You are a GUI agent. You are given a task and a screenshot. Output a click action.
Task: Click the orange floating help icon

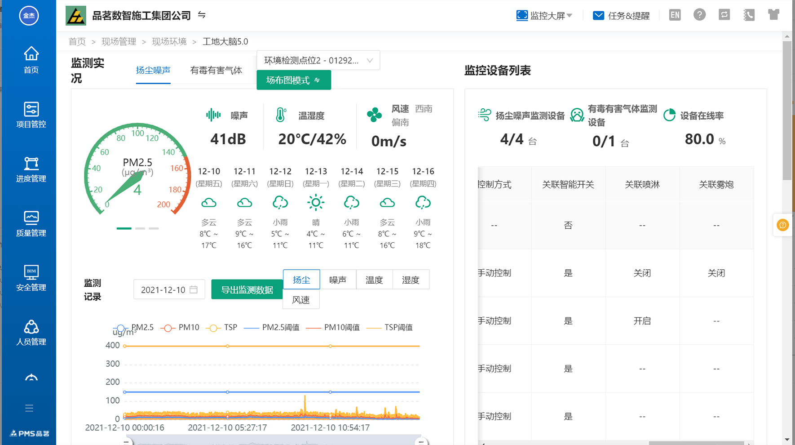coord(782,225)
